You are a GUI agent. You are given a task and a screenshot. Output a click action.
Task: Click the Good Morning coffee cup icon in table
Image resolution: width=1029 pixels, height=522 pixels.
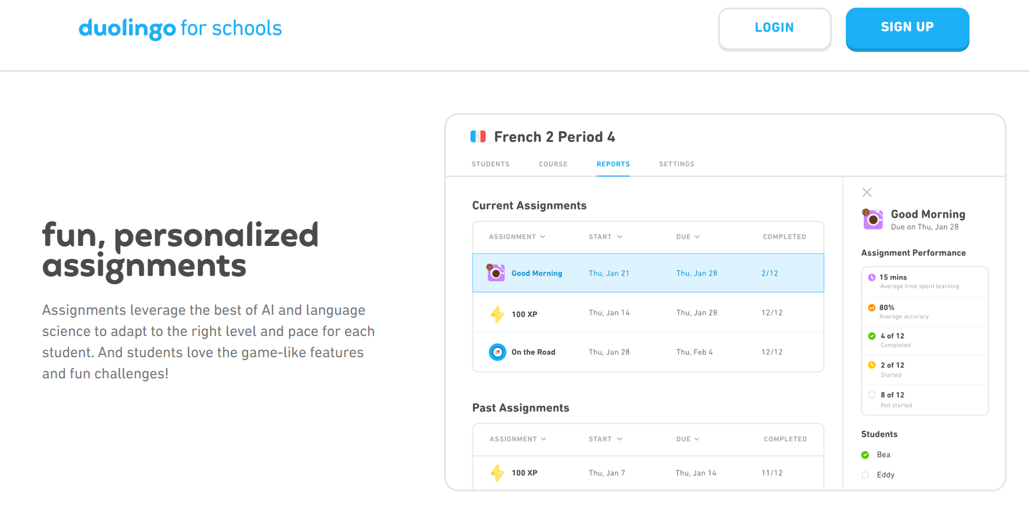(496, 273)
